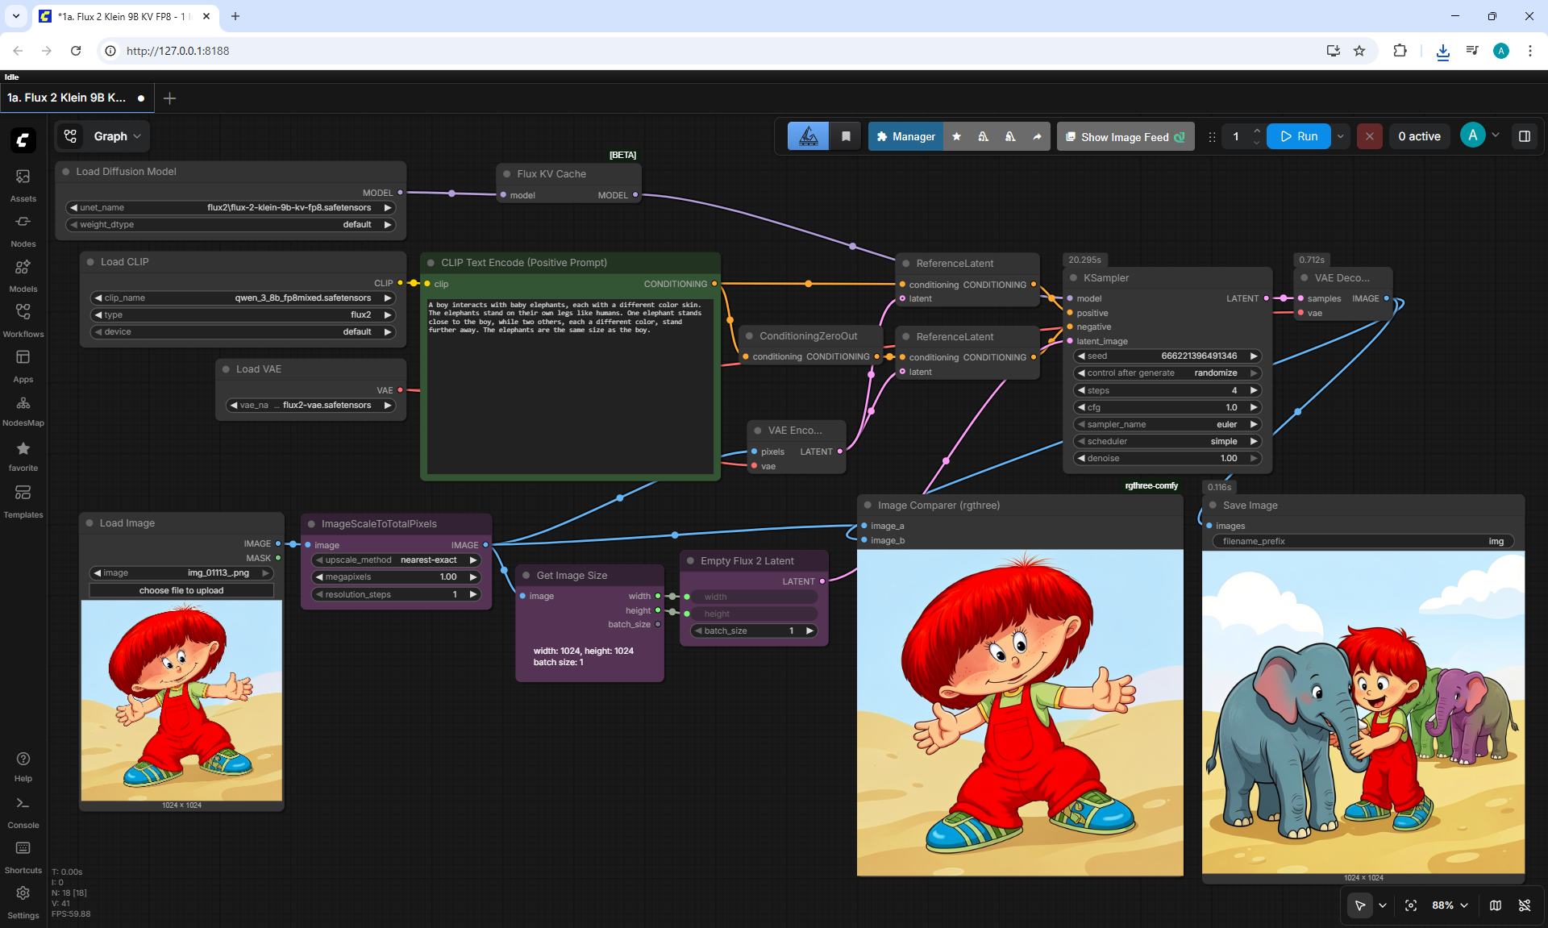Screen dimensions: 1548x928
Task: Open the Templates sidebar icon
Action: coord(23,501)
